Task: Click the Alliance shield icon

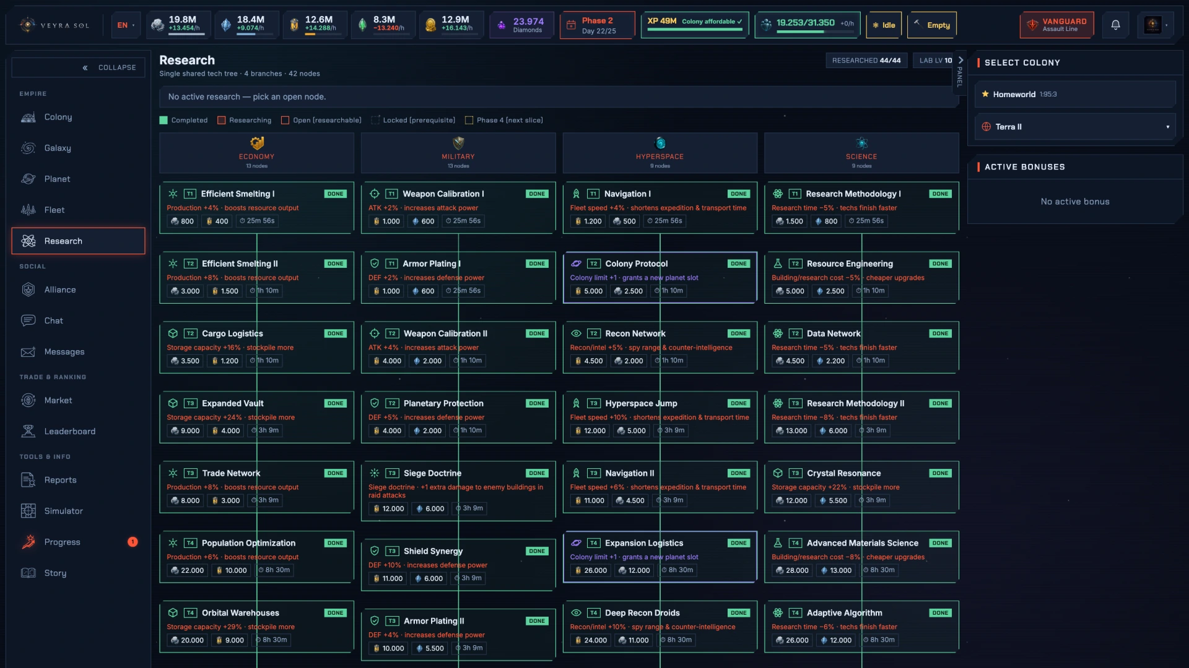Action: (x=28, y=290)
